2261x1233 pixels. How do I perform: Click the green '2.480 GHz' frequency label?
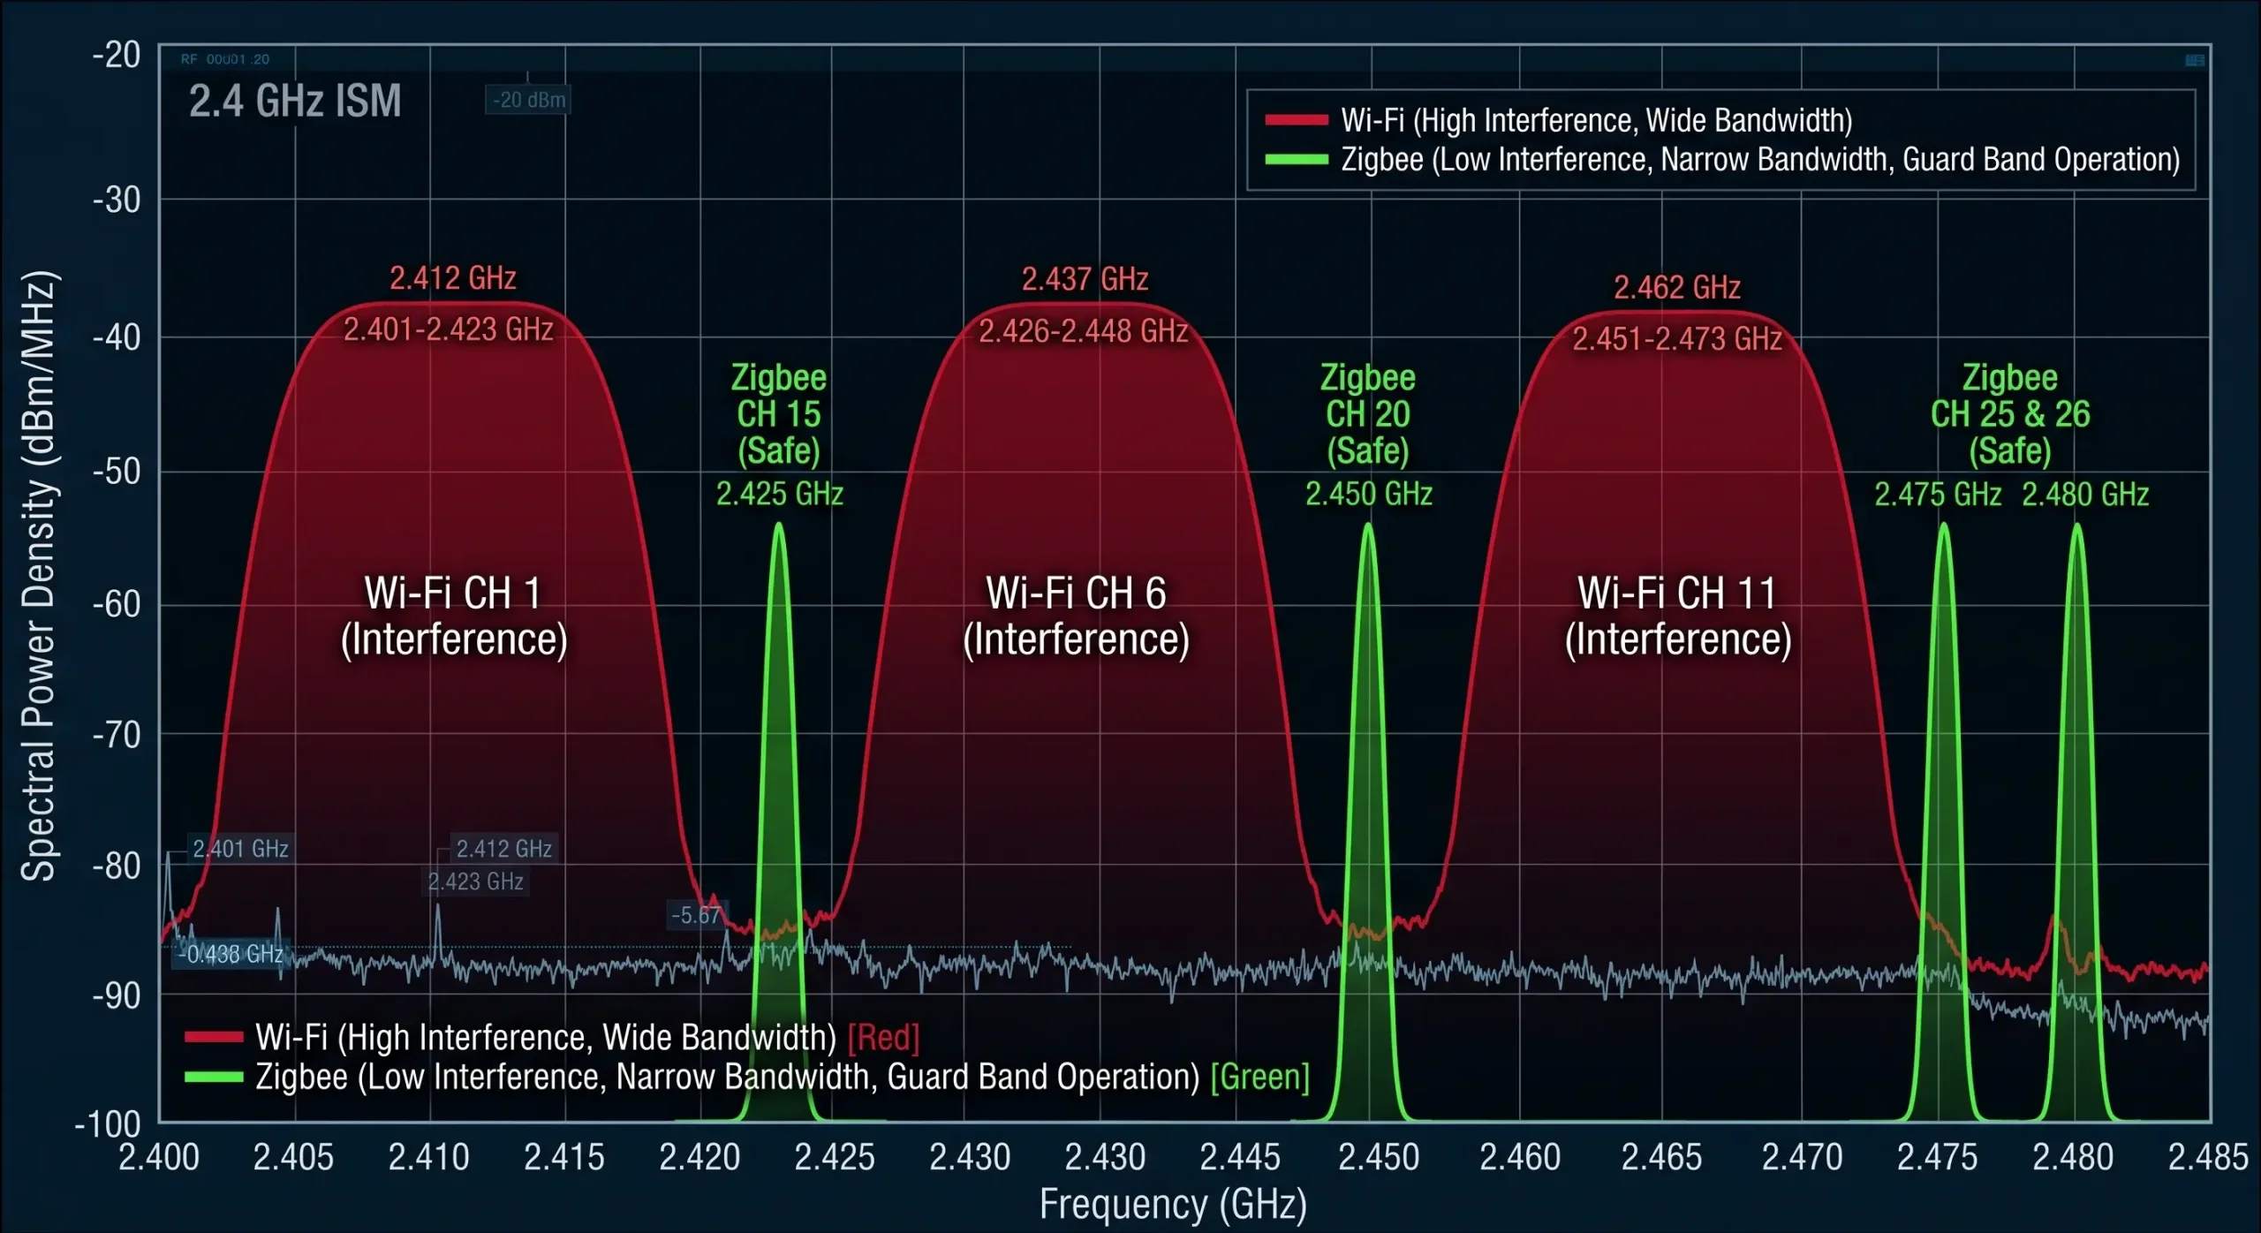tap(2085, 495)
